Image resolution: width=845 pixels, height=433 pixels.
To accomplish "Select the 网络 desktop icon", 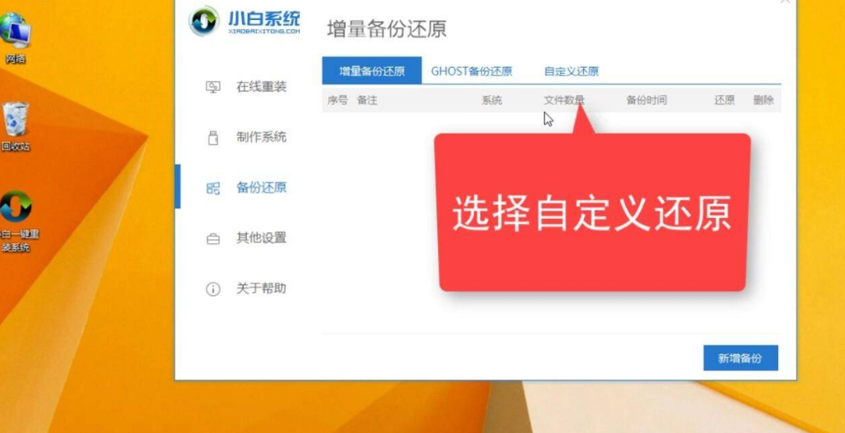I will [x=15, y=38].
